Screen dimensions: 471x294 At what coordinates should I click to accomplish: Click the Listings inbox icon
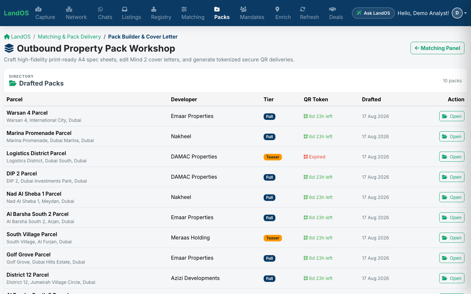(125, 9)
